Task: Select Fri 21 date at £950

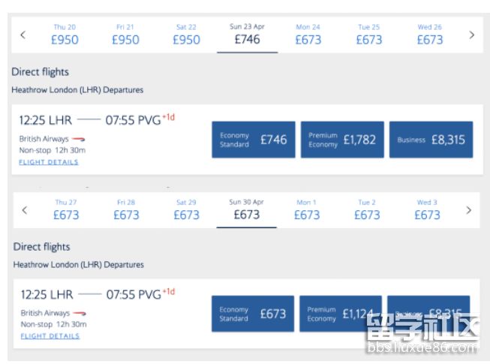Action: coord(125,35)
